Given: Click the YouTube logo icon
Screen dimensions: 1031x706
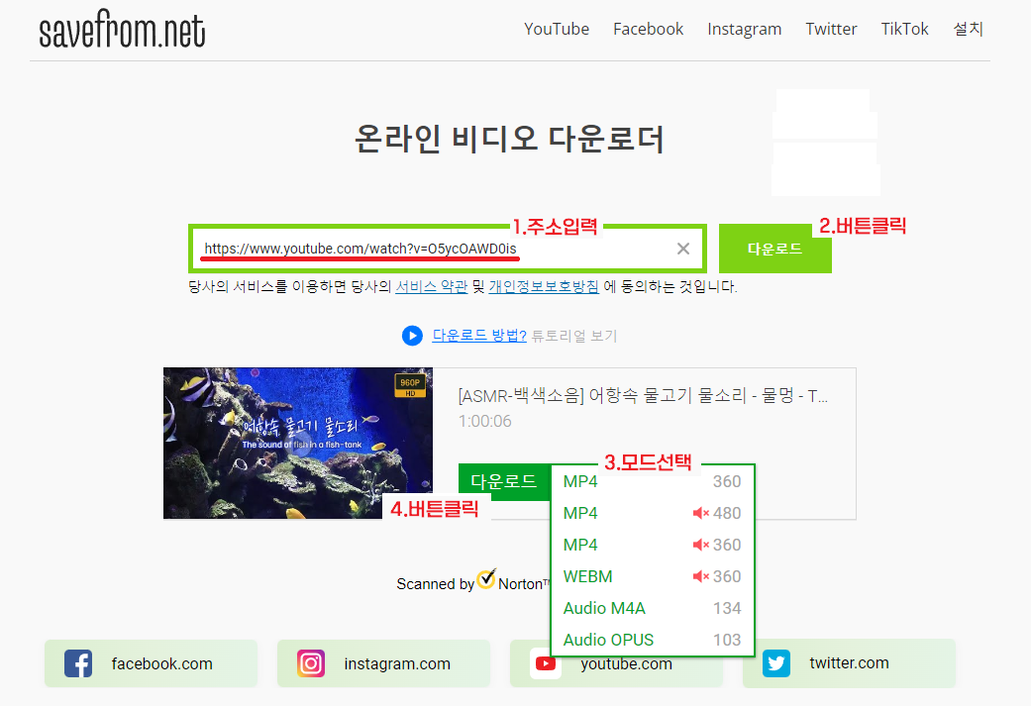Looking at the screenshot, I should click(545, 664).
